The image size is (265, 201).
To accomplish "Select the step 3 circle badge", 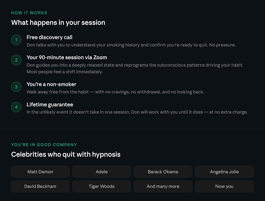I will coord(16,87).
